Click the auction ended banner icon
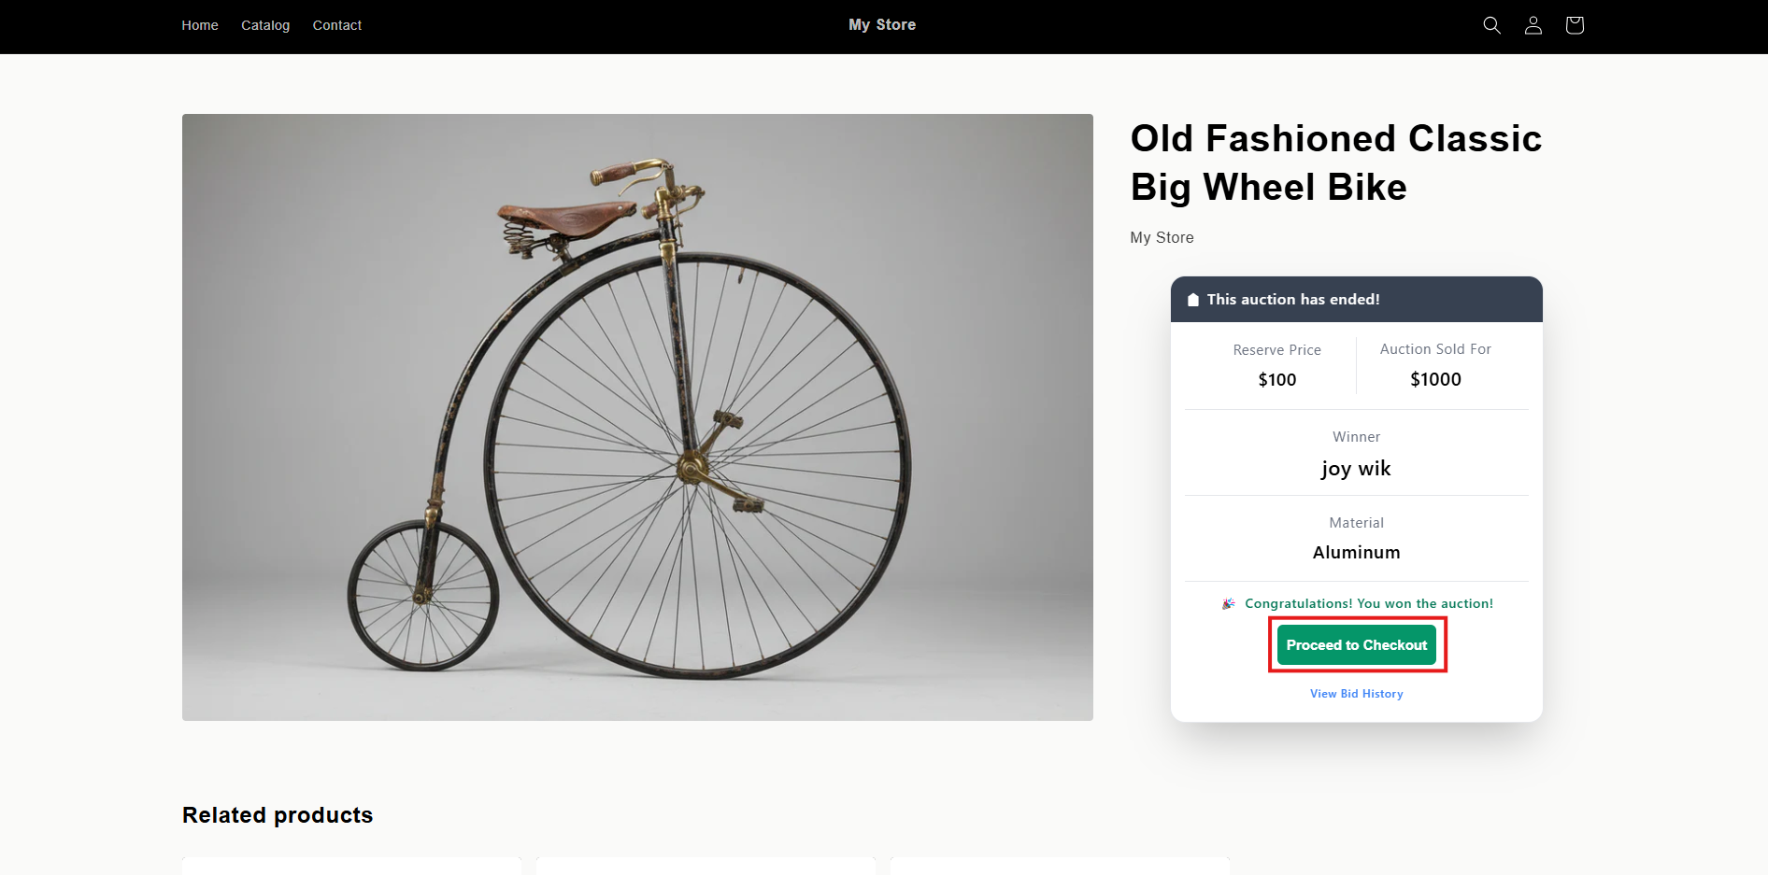Image resolution: width=1768 pixels, height=875 pixels. coord(1193,300)
